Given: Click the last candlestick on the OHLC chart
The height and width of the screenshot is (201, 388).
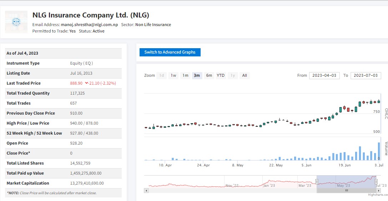Looking at the screenshot, I should 378,101.
